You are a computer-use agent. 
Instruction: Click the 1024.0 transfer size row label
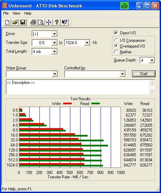(12, 165)
